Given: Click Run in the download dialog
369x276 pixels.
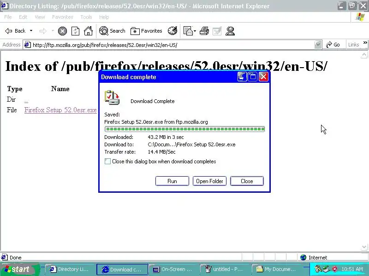Looking at the screenshot, I should pyautogui.click(x=172, y=181).
